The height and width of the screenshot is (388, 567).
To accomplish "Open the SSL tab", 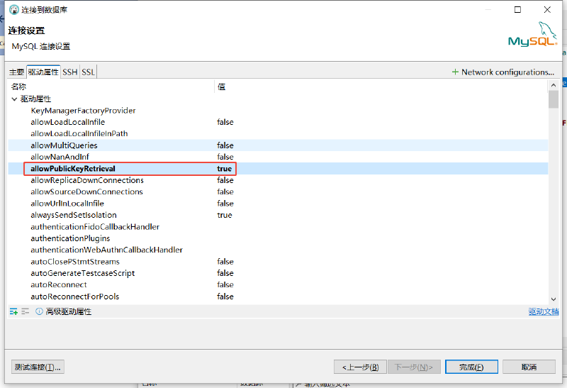I will [88, 72].
